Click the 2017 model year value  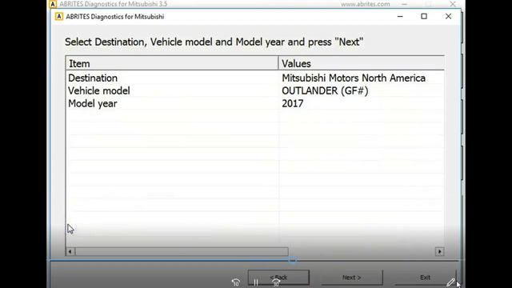[293, 103]
